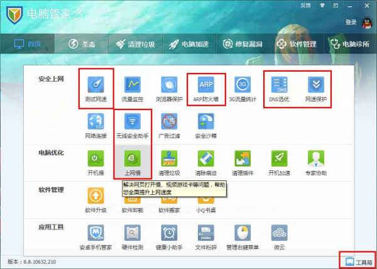The image size is (377, 269).
Task: Open 硬件检测 hardware check
Action: 133,238
